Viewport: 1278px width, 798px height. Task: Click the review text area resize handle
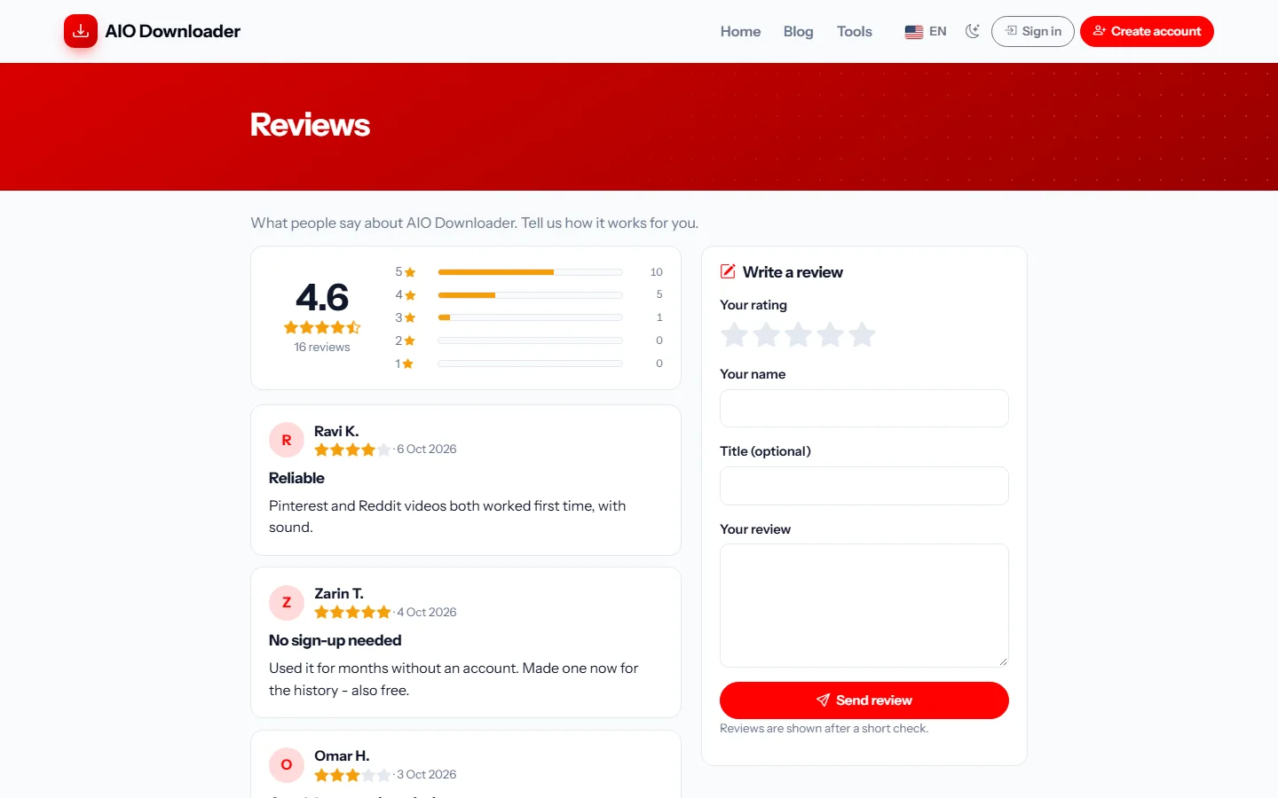1003,661
